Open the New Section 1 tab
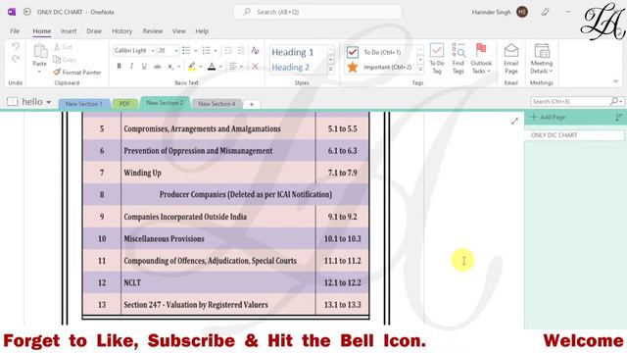The width and height of the screenshot is (627, 353). pyautogui.click(x=83, y=104)
